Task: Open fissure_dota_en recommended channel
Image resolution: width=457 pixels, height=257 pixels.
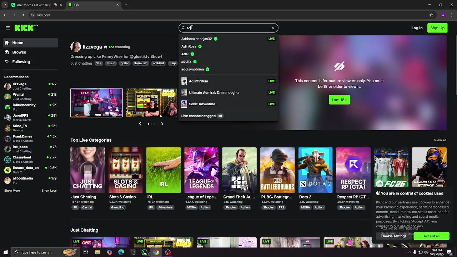Action: click(x=31, y=170)
